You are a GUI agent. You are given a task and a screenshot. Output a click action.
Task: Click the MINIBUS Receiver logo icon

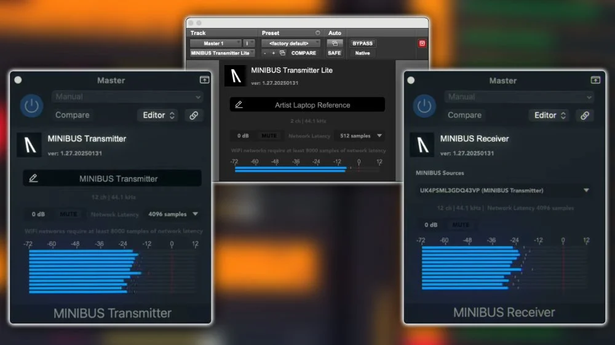[x=422, y=145]
